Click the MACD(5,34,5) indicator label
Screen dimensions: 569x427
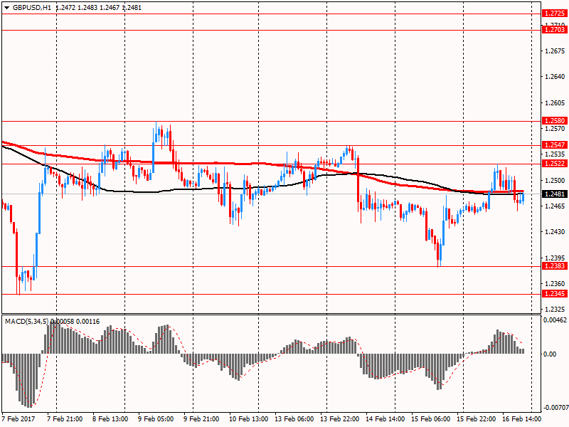click(x=28, y=322)
